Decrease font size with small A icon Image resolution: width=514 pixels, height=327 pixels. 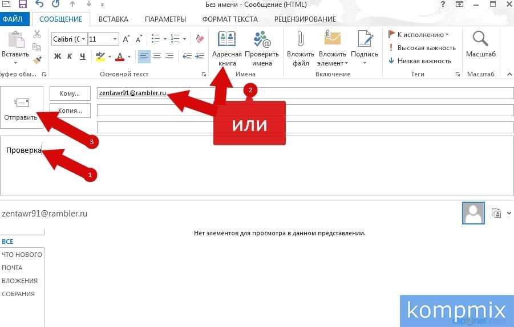click(139, 39)
